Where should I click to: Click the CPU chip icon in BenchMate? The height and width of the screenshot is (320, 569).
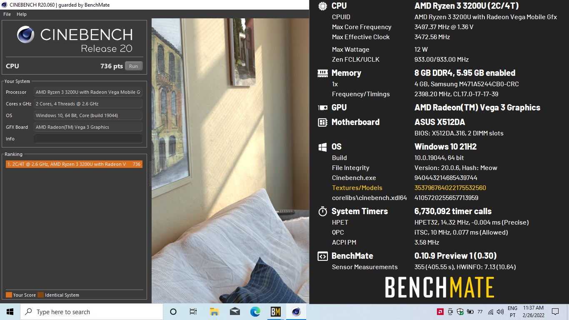click(322, 6)
